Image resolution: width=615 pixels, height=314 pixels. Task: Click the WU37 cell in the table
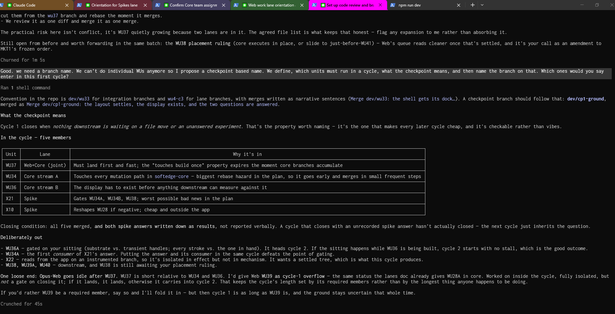coord(11,165)
